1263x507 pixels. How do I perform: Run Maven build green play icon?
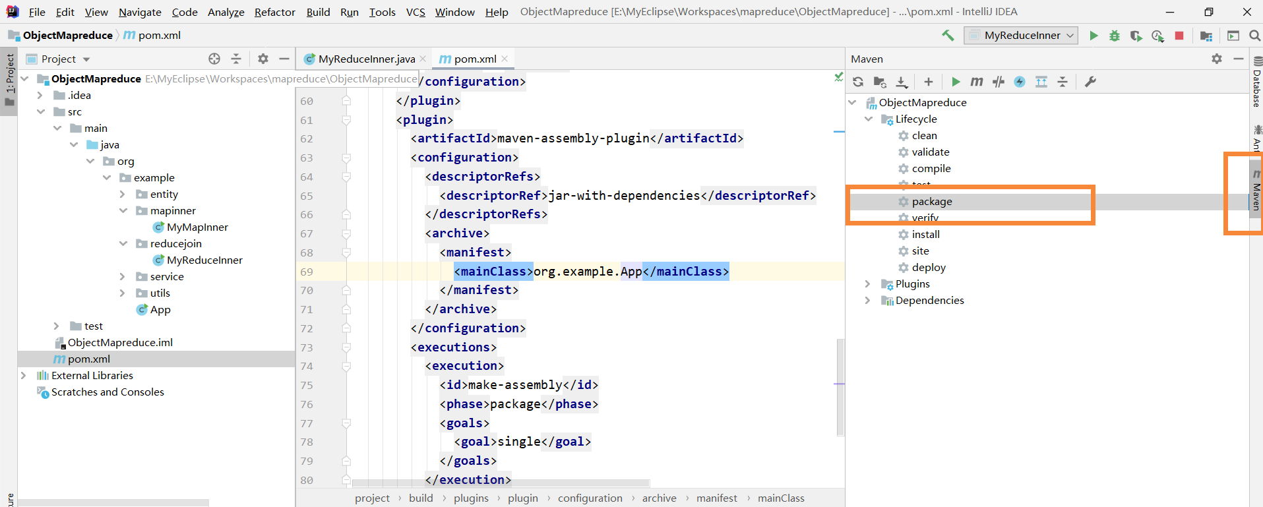click(x=956, y=82)
